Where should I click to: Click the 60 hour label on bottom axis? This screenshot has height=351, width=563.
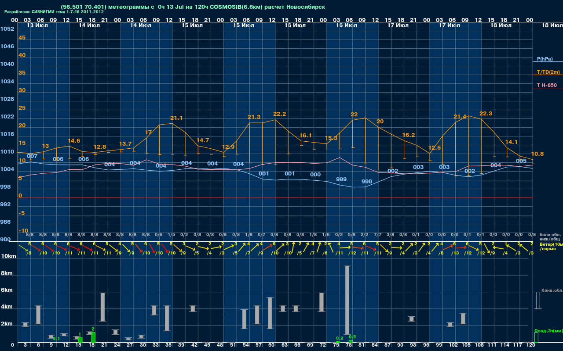[272, 345]
